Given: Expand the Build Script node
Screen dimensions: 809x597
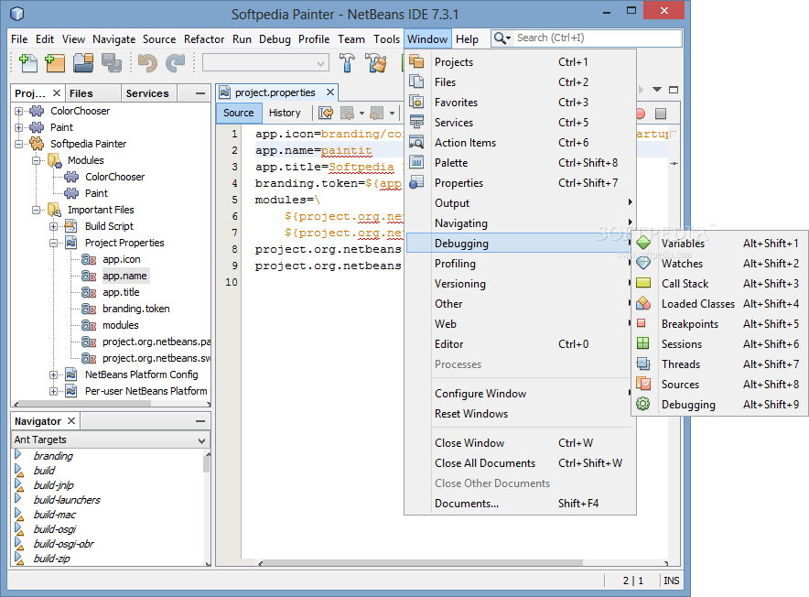Looking at the screenshot, I should (x=54, y=226).
